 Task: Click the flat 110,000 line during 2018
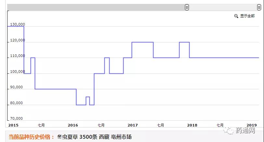coord(224,58)
